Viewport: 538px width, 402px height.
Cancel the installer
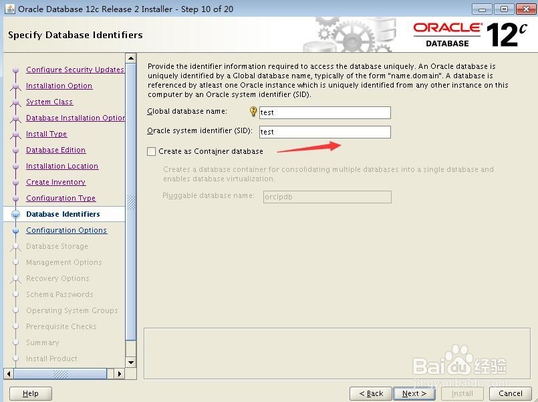click(x=510, y=393)
